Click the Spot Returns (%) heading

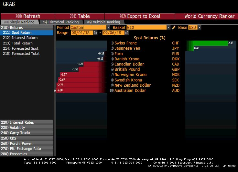[149, 38]
